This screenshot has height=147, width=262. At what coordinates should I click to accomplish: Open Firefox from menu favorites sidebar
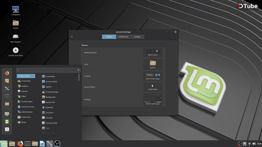pyautogui.click(x=7, y=73)
